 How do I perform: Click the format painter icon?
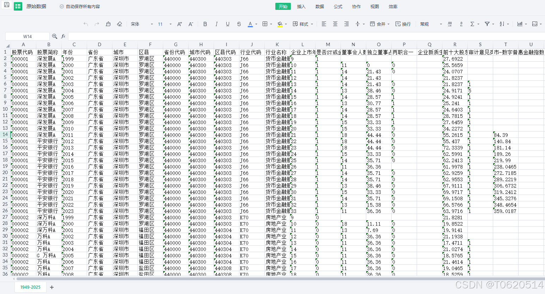[108, 24]
